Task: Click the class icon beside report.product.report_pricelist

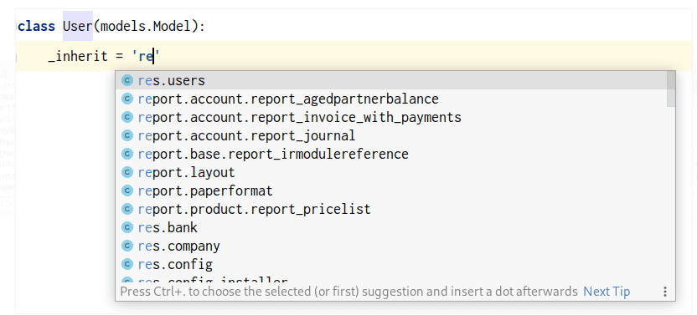Action: 127,209
